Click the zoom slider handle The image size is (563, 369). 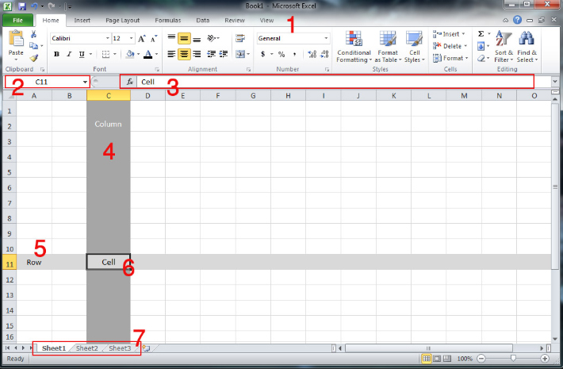click(x=513, y=358)
